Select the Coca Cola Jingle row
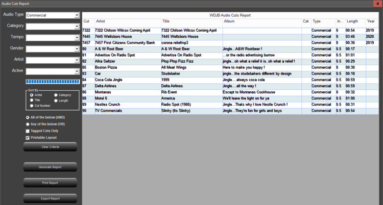This screenshot has height=205, width=383. point(230,80)
